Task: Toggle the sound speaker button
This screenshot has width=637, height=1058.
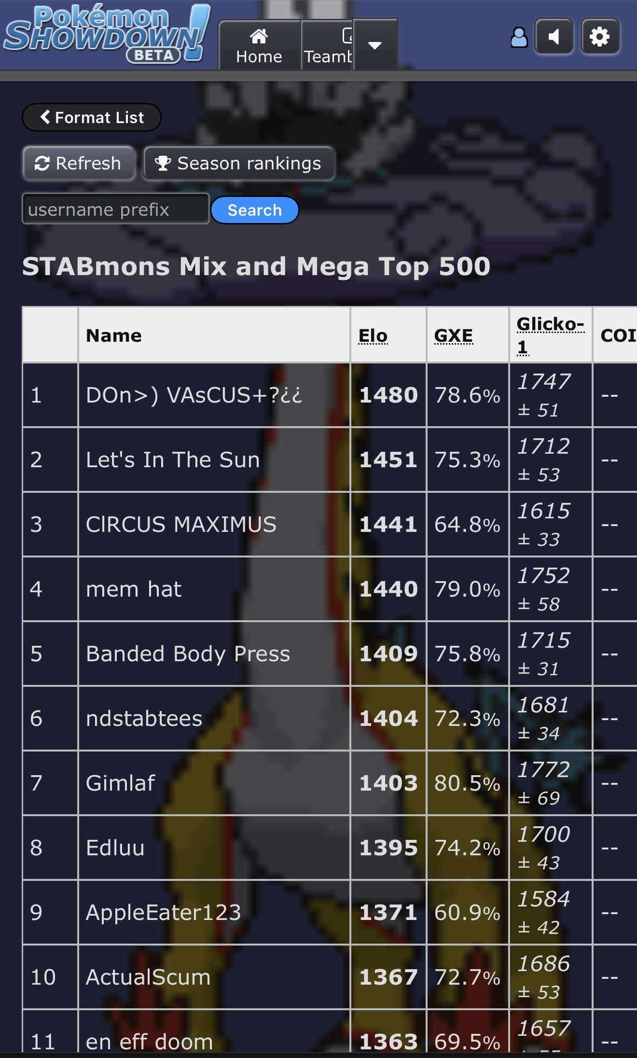Action: 554,37
